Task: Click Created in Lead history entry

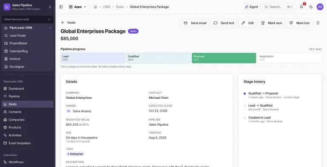Action: [259, 118]
